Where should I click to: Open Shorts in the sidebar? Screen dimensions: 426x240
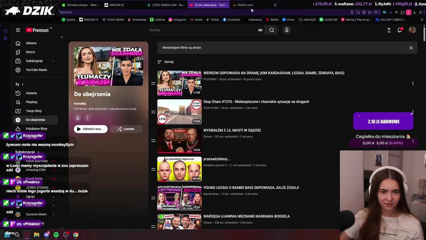35,52
